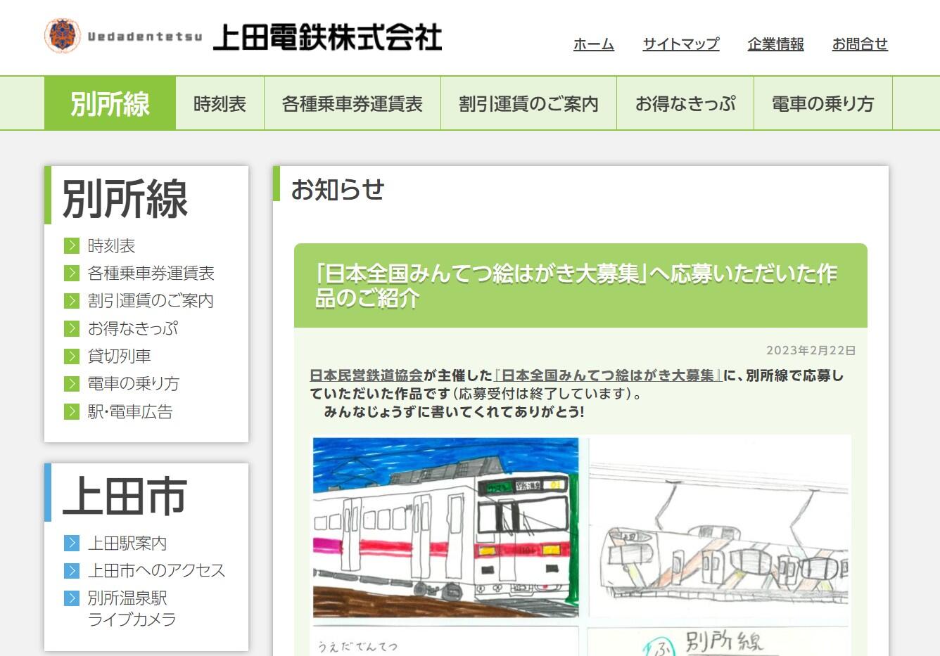940x656 pixels.
Task: Click green arrow icon beside 駅・電車広告
Action: click(x=71, y=411)
